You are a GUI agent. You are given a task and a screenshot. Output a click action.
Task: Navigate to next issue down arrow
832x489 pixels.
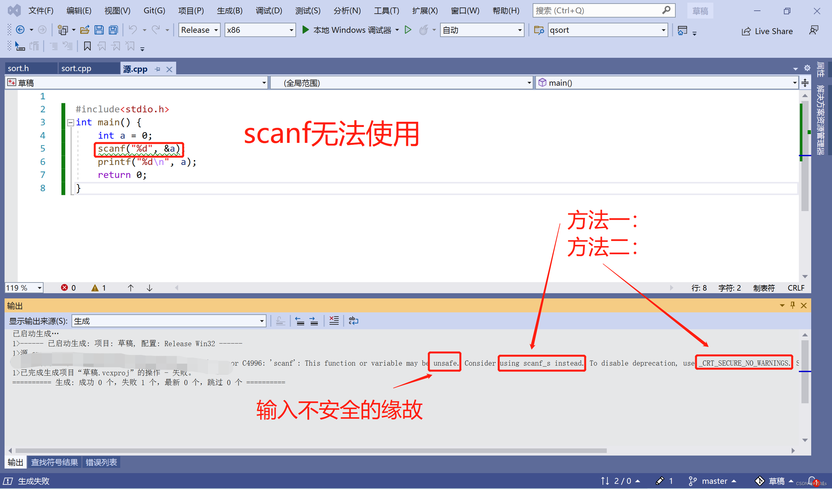[x=149, y=288]
